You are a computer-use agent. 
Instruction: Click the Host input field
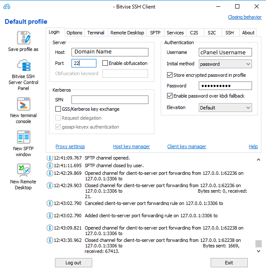(x=110, y=52)
